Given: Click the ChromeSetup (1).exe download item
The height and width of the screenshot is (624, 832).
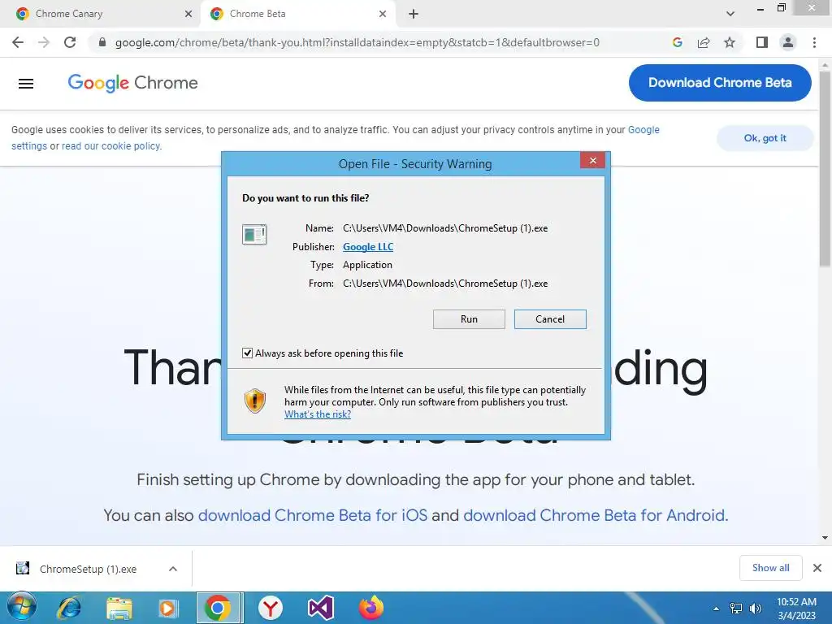Looking at the screenshot, I should click(88, 569).
